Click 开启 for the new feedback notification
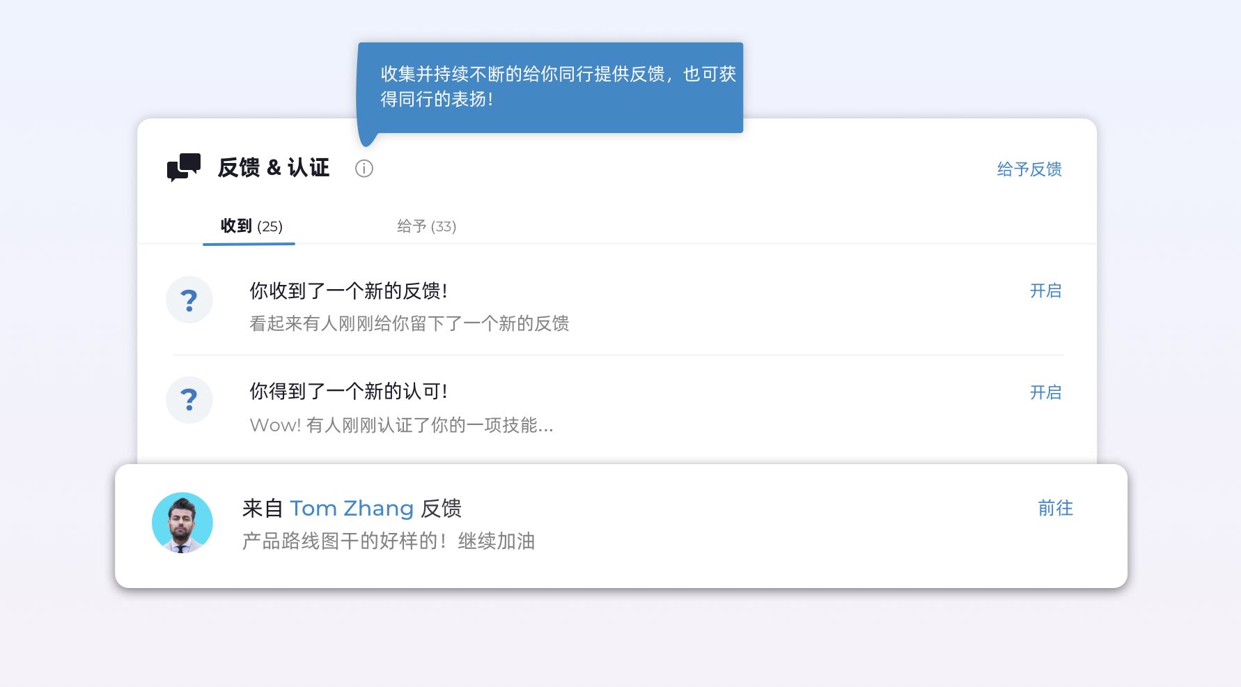 tap(1045, 291)
